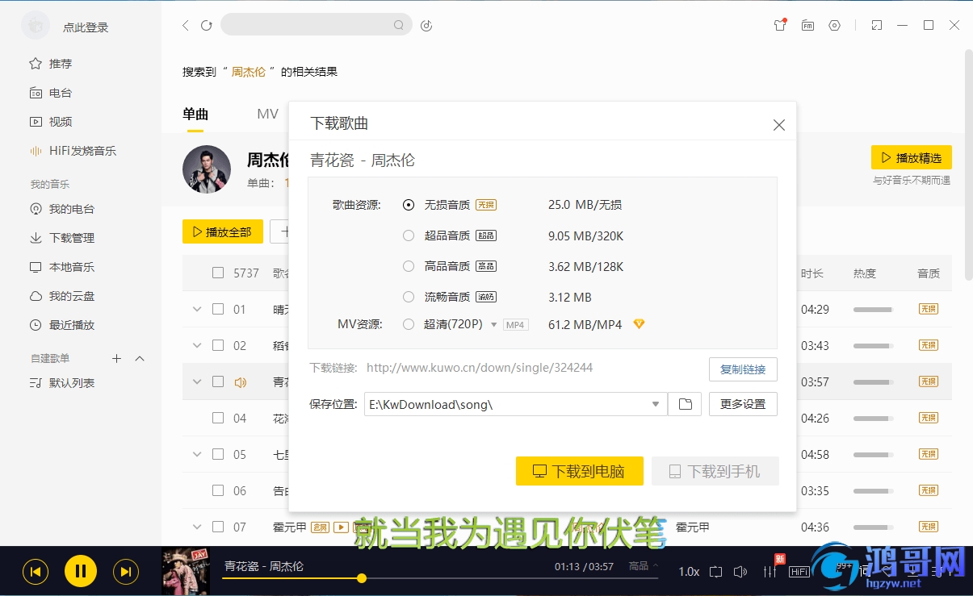Tick the checkbox for song 02

(218, 345)
